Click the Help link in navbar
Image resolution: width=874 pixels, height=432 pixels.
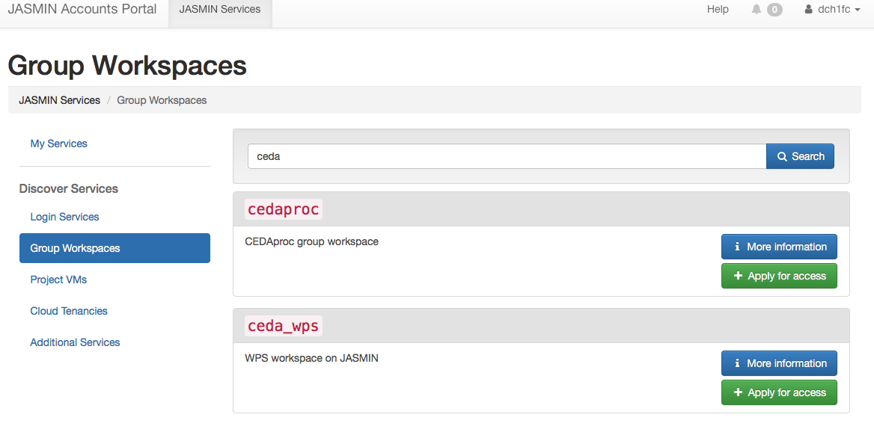(x=718, y=10)
